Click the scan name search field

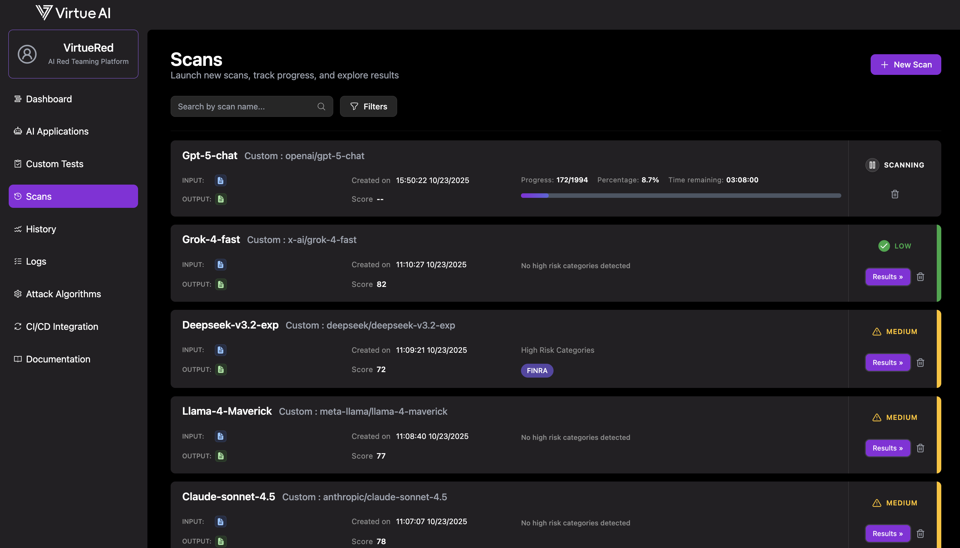(x=245, y=106)
